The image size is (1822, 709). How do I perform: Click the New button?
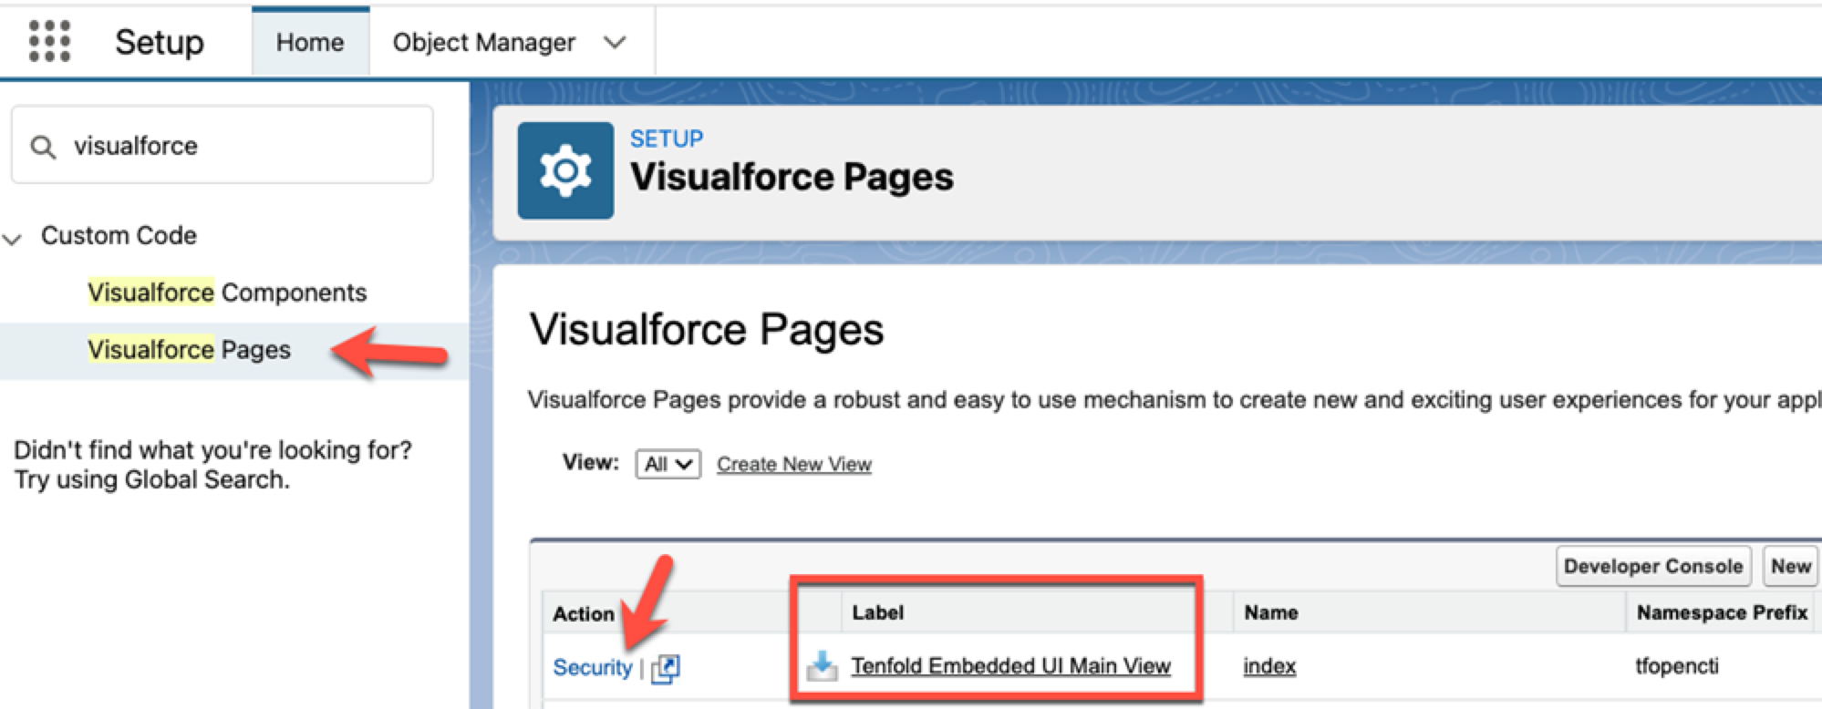point(1790,566)
